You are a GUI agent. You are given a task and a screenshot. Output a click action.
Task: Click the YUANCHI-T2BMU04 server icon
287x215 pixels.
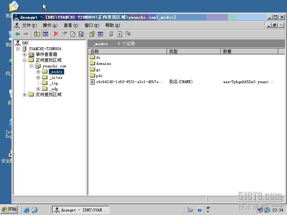24,49
